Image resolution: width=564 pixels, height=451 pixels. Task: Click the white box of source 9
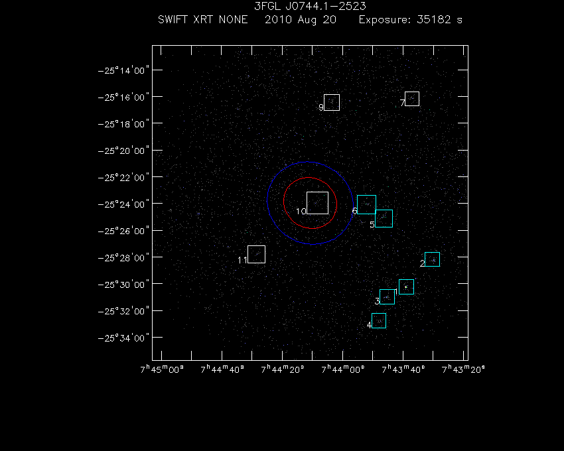pos(332,103)
